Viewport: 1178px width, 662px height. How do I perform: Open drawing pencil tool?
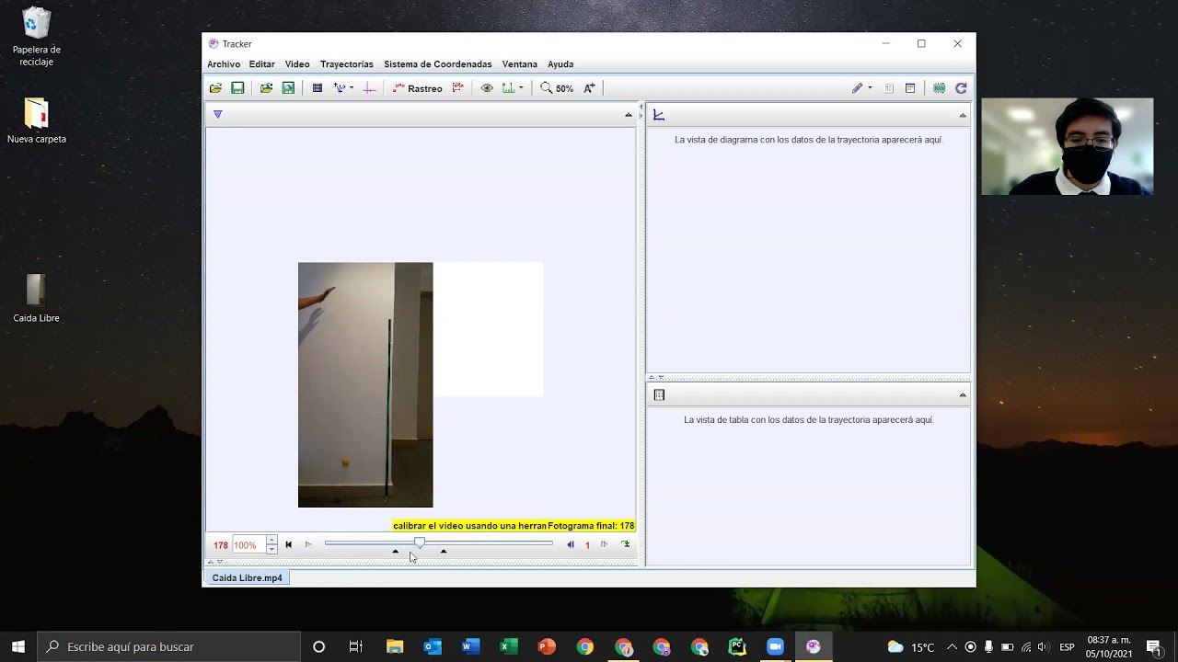857,88
